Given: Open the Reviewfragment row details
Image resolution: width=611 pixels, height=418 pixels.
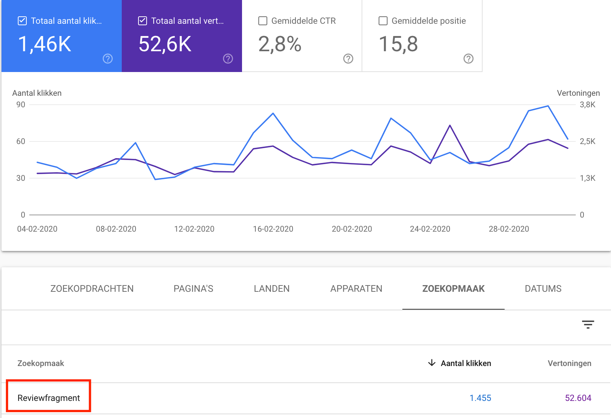Looking at the screenshot, I should coord(48,397).
